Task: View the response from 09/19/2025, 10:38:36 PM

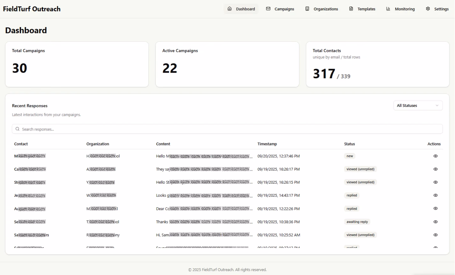Action: point(436,222)
